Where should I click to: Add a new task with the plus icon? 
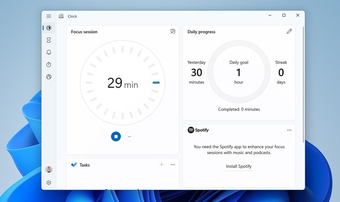point(161,165)
